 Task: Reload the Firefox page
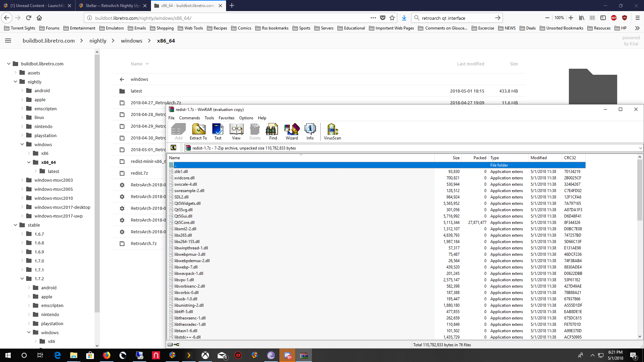[29, 18]
